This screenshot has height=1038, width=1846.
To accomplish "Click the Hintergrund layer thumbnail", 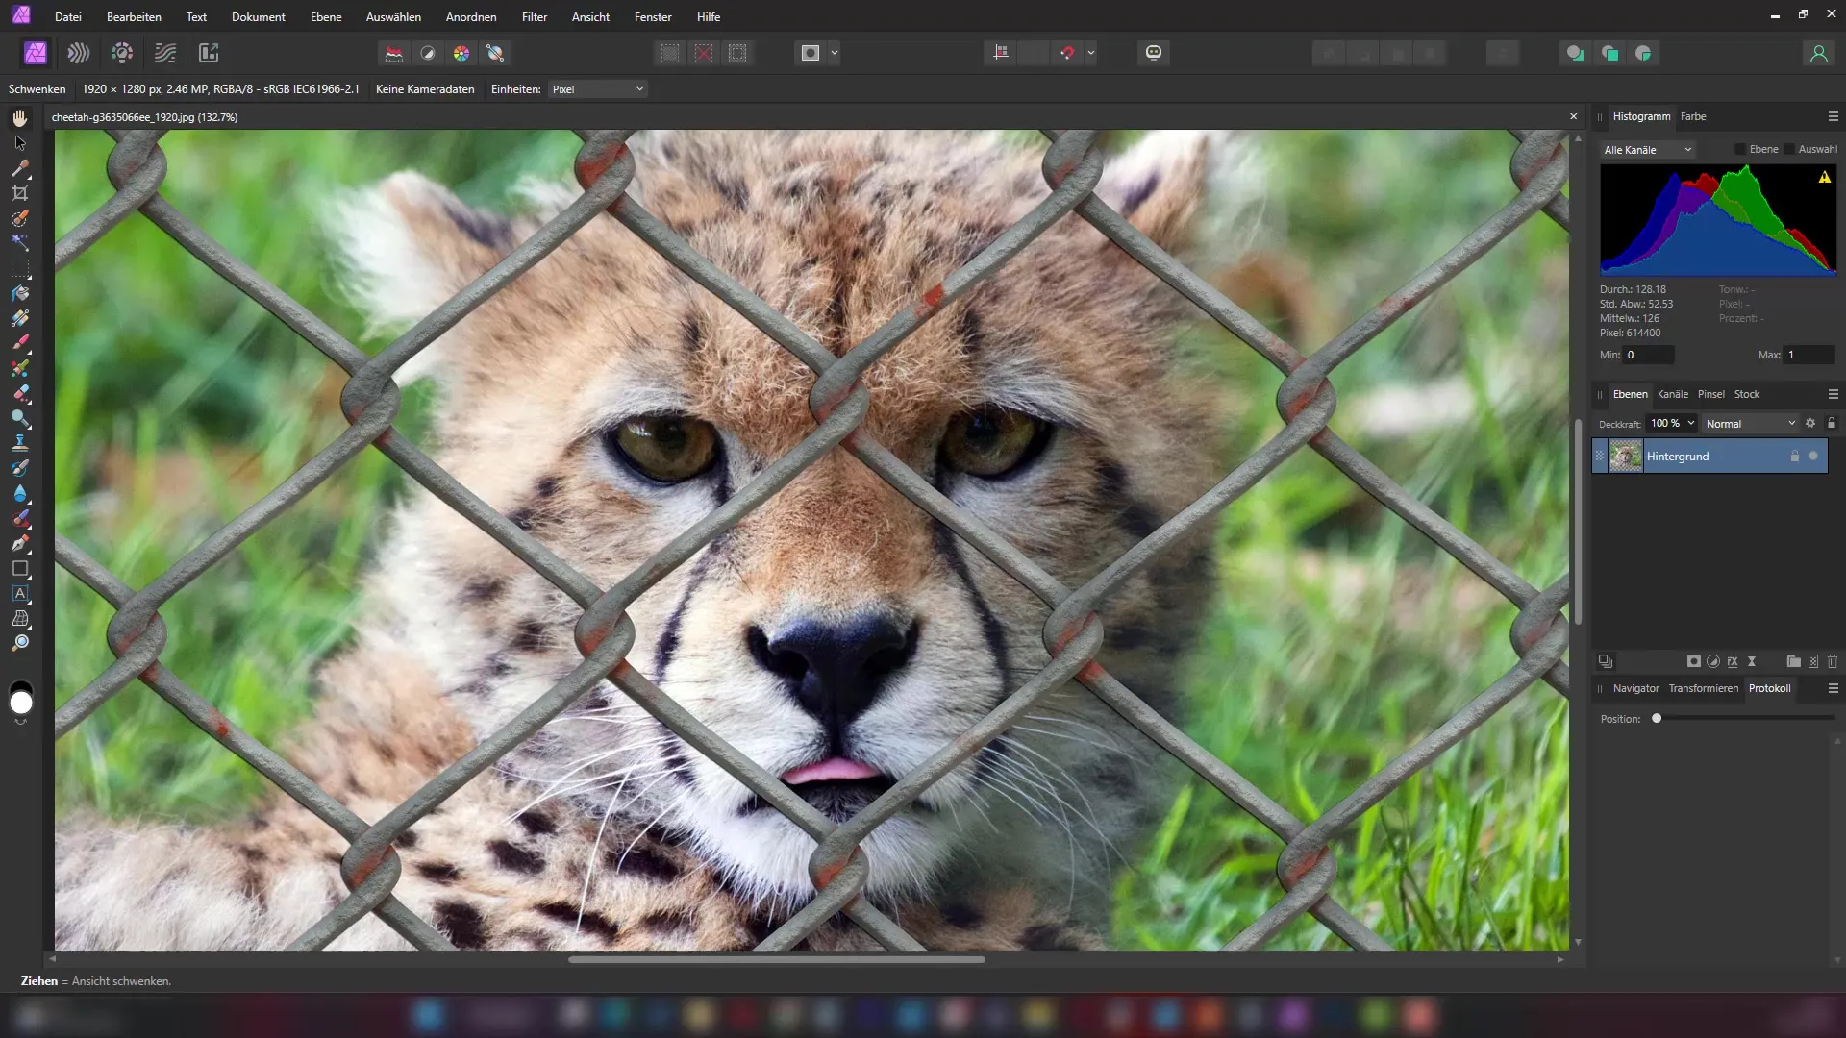I will [1624, 455].
